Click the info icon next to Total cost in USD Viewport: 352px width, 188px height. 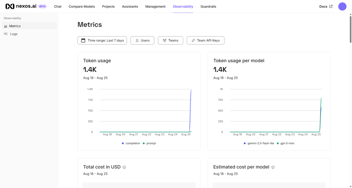124,167
